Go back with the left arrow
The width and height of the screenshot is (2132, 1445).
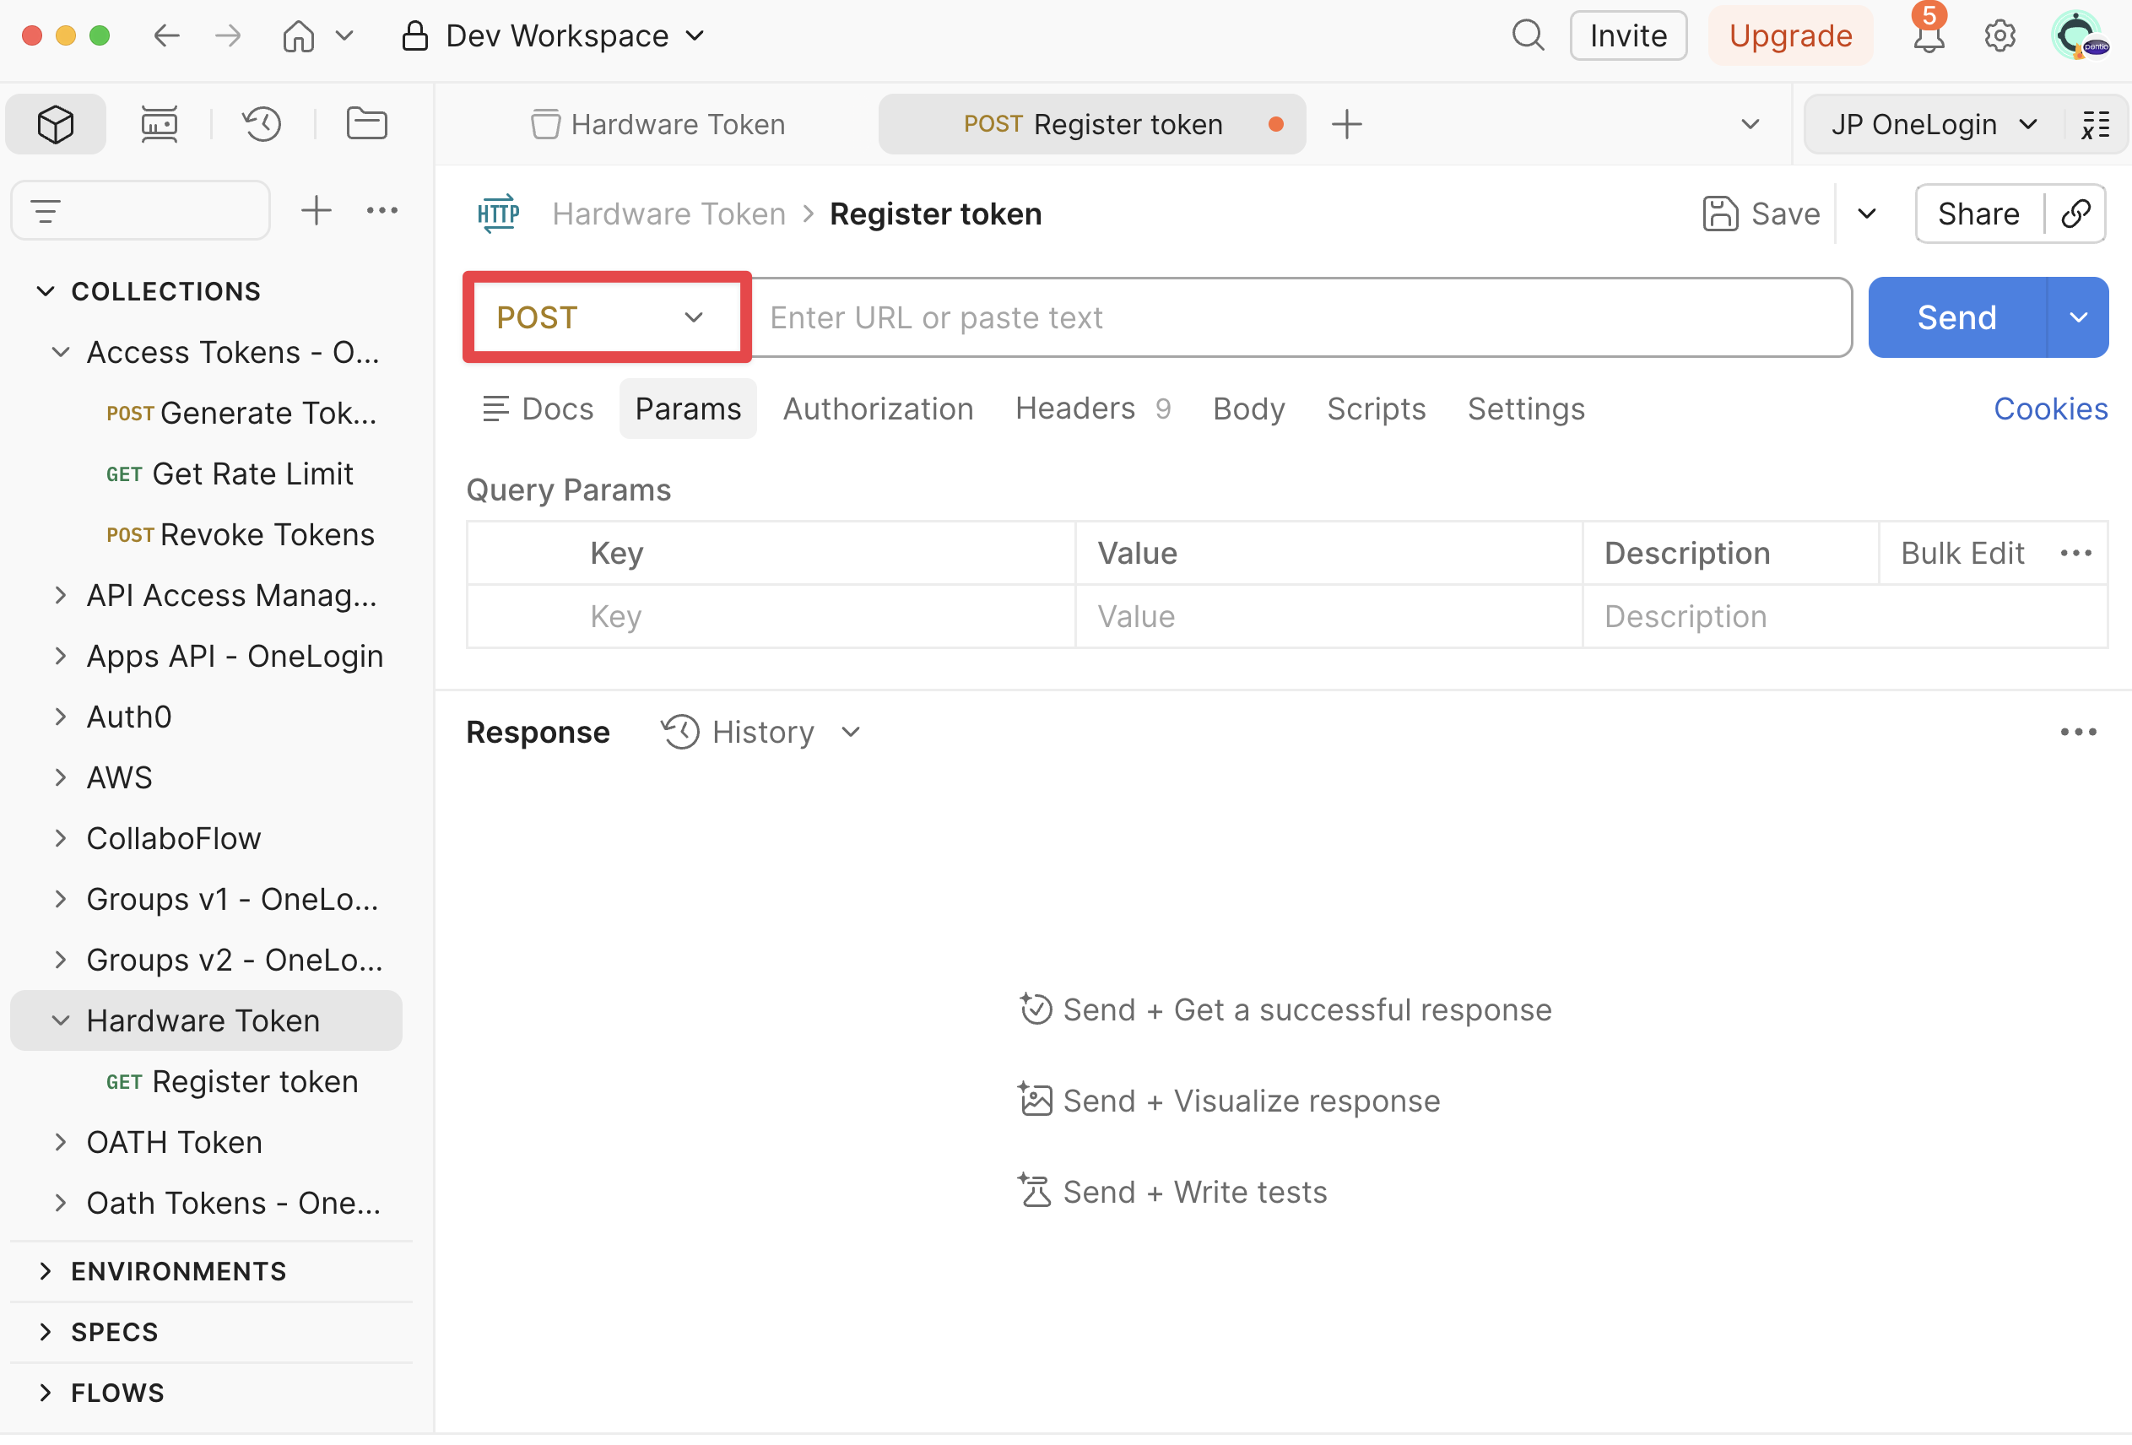point(166,35)
